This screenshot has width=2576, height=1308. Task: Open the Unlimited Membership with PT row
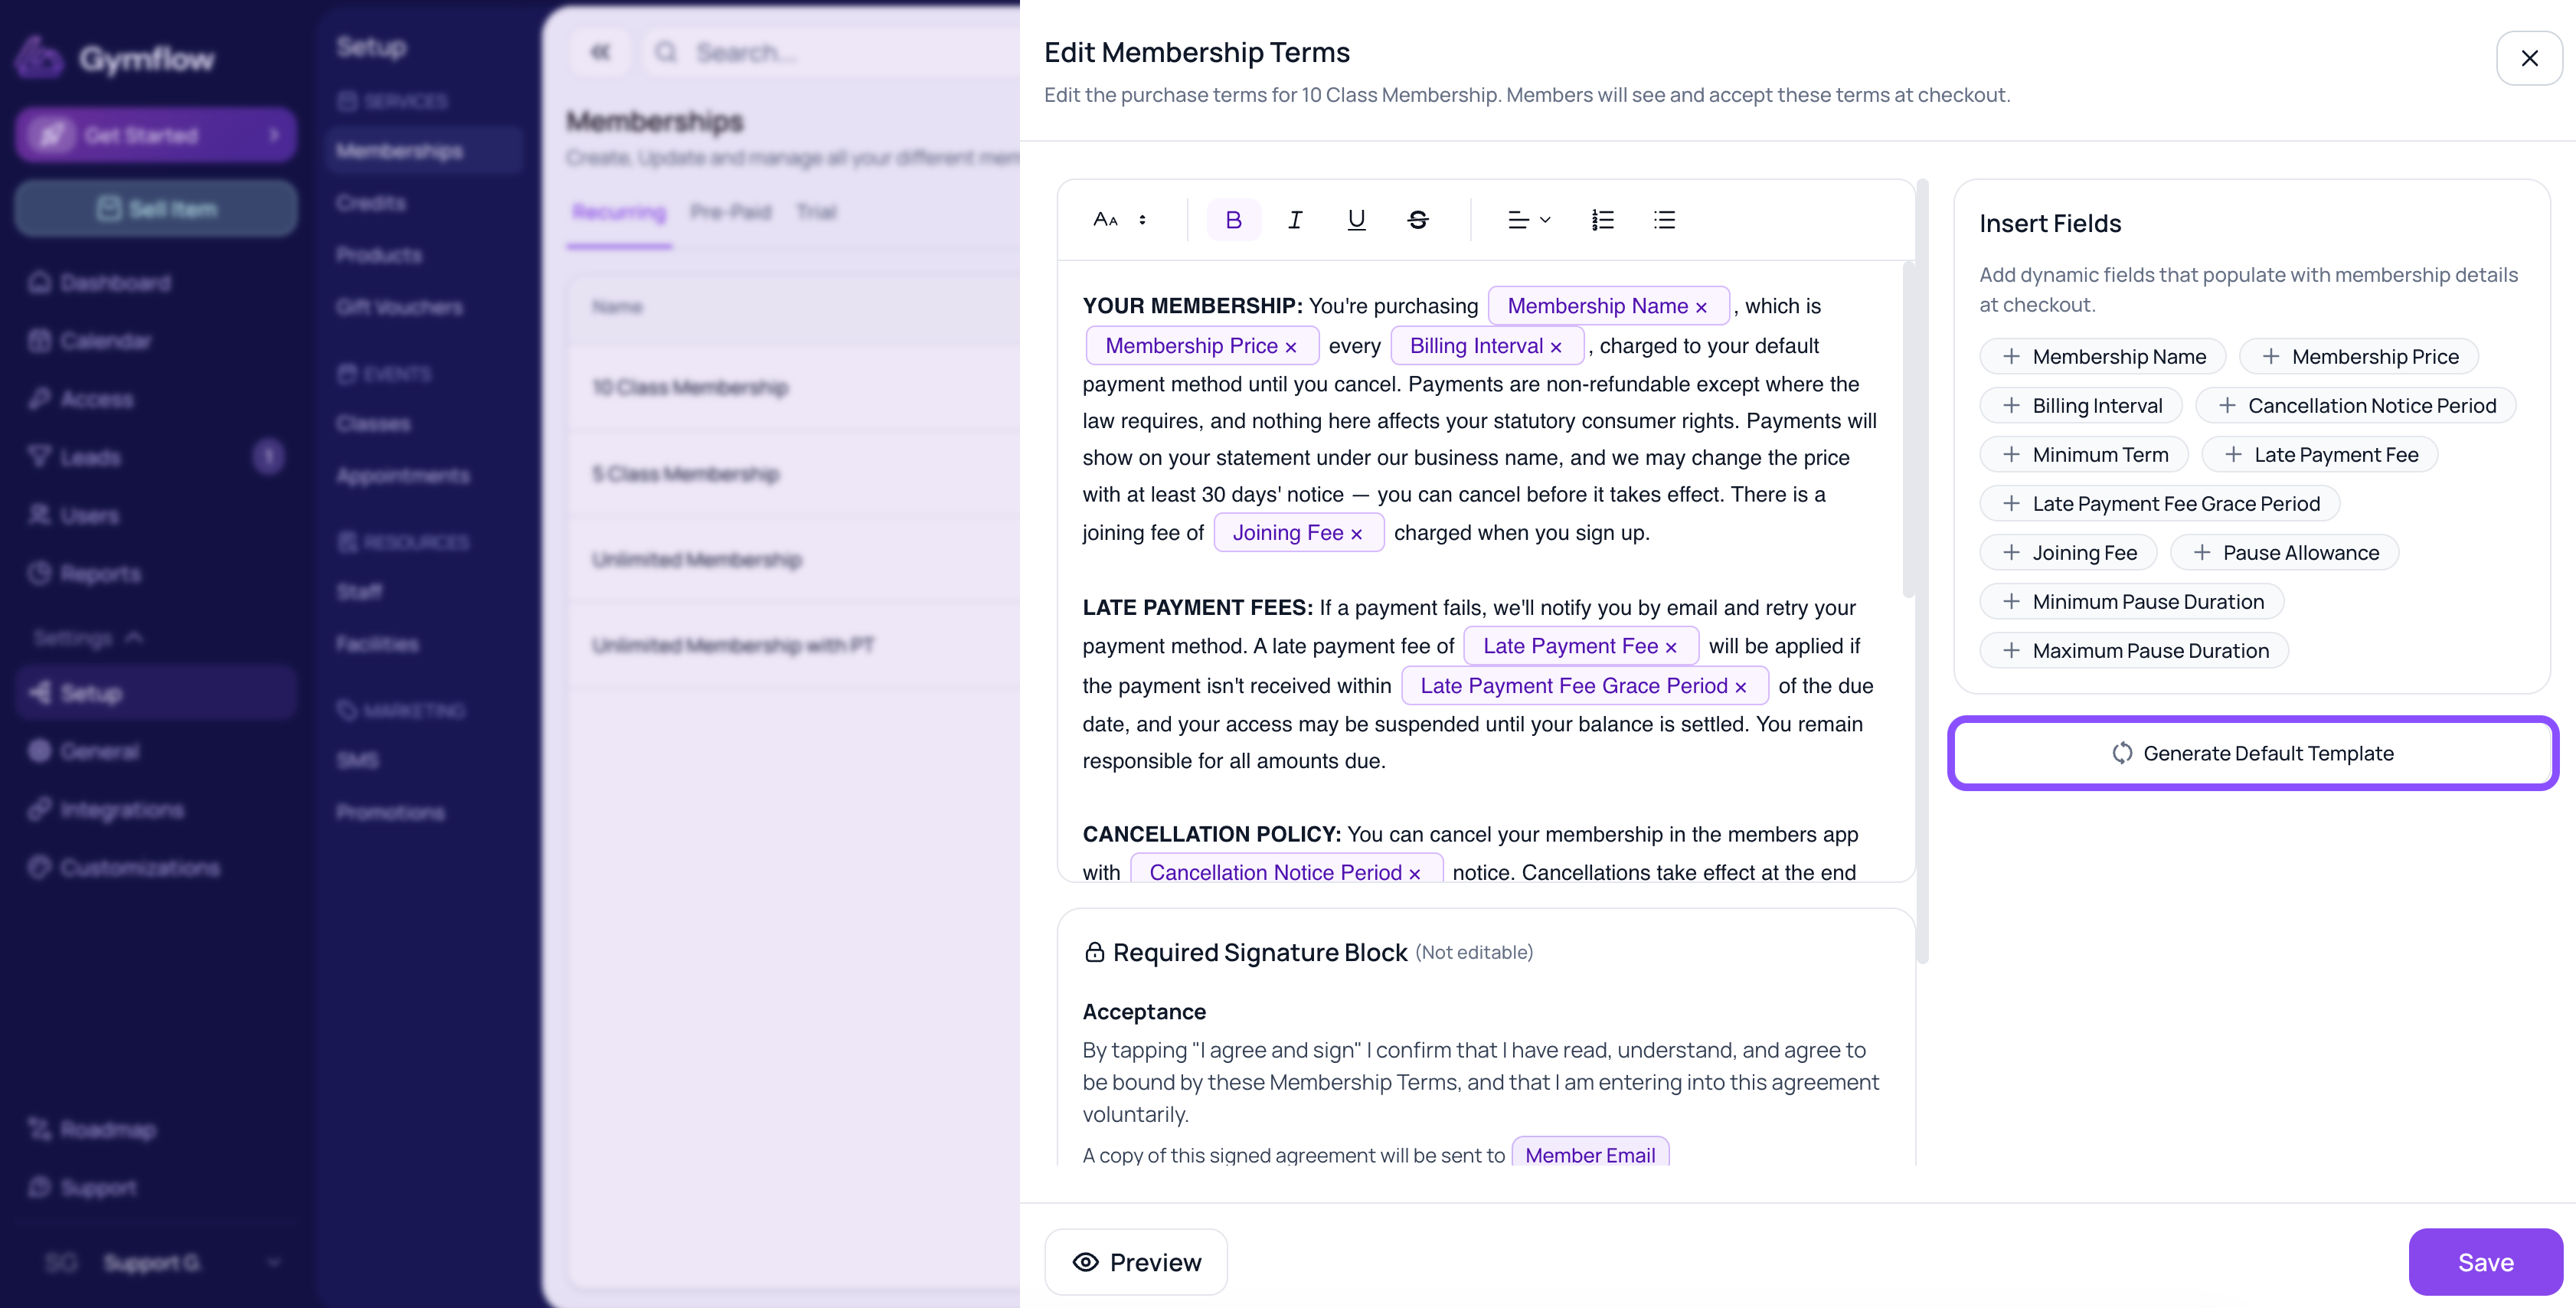[795, 645]
